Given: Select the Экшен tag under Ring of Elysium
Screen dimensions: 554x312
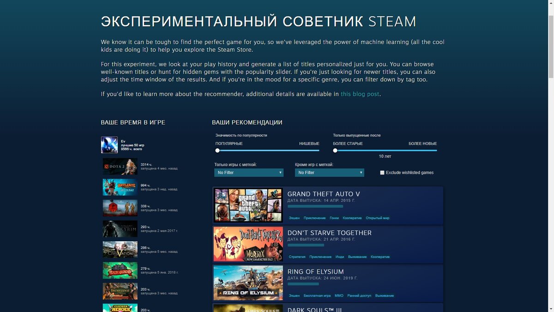Looking at the screenshot, I should point(294,295).
